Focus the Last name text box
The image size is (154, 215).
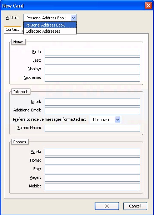click(92, 61)
